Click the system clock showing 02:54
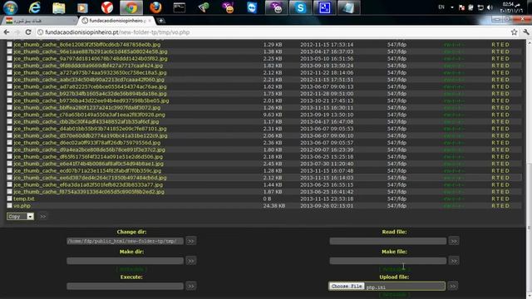532x299 pixels. point(512,7)
